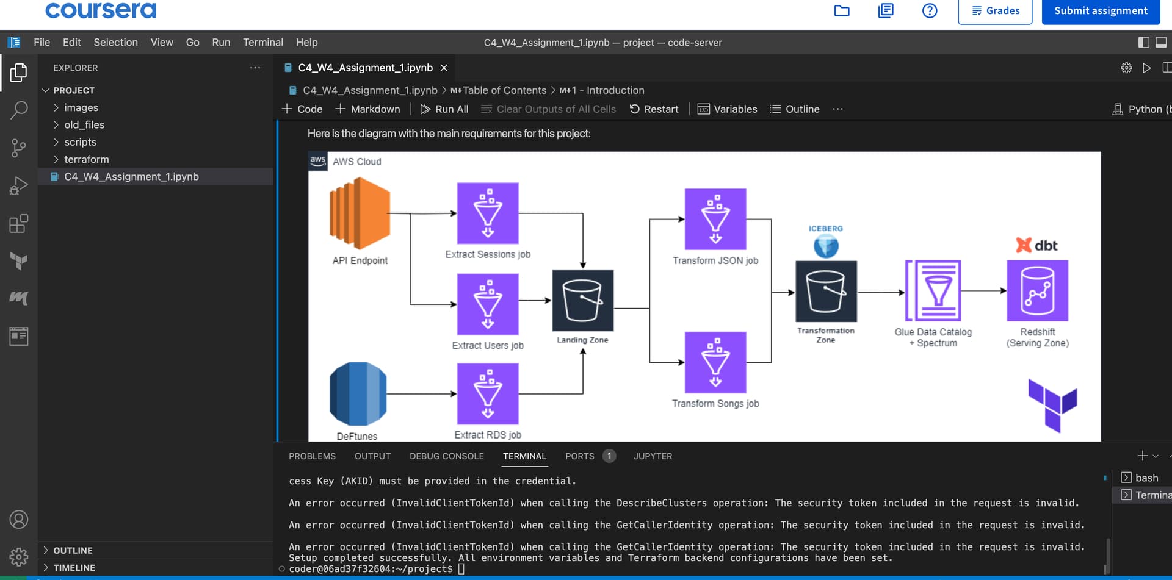Open the Explorer view in activity bar

(18, 73)
